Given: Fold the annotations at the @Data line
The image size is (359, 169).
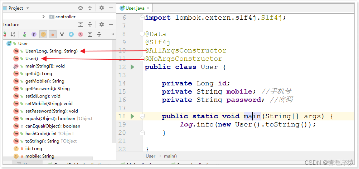Looking at the screenshot, I should pyautogui.click(x=142, y=34).
